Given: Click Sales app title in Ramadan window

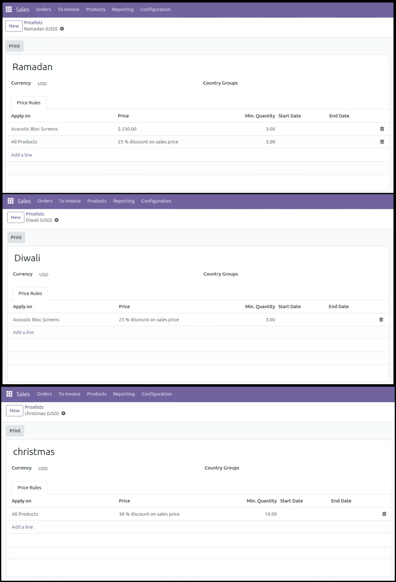Looking at the screenshot, I should (23, 9).
